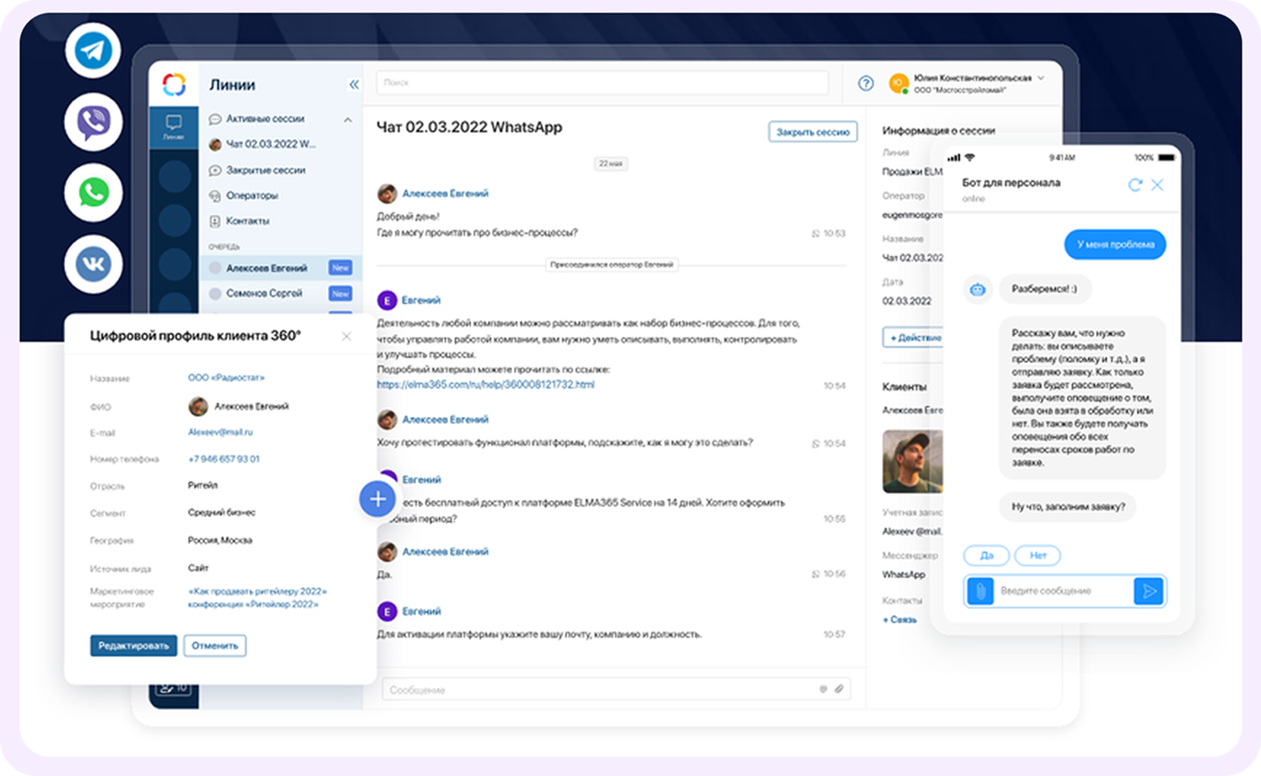Click the help question-mark icon

[865, 84]
